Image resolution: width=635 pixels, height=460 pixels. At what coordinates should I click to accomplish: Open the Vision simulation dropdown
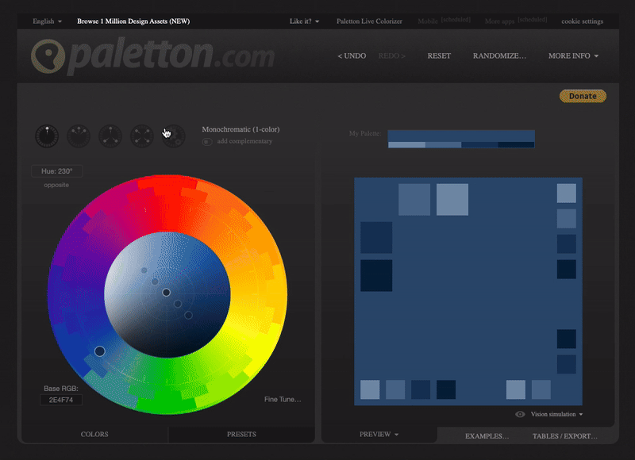(x=557, y=414)
